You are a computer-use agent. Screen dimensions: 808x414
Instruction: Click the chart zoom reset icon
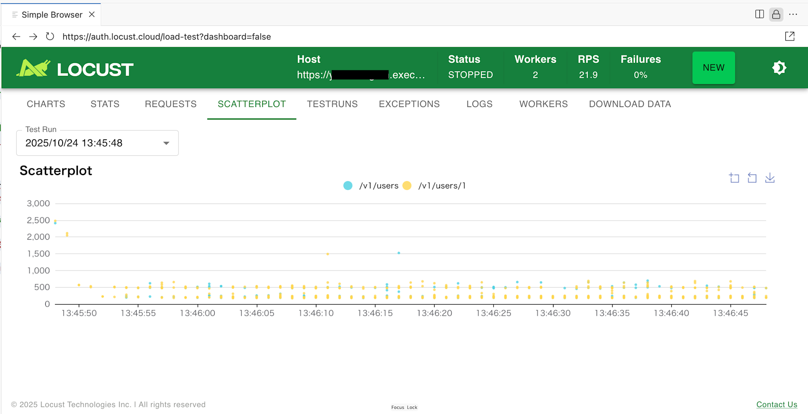point(752,178)
